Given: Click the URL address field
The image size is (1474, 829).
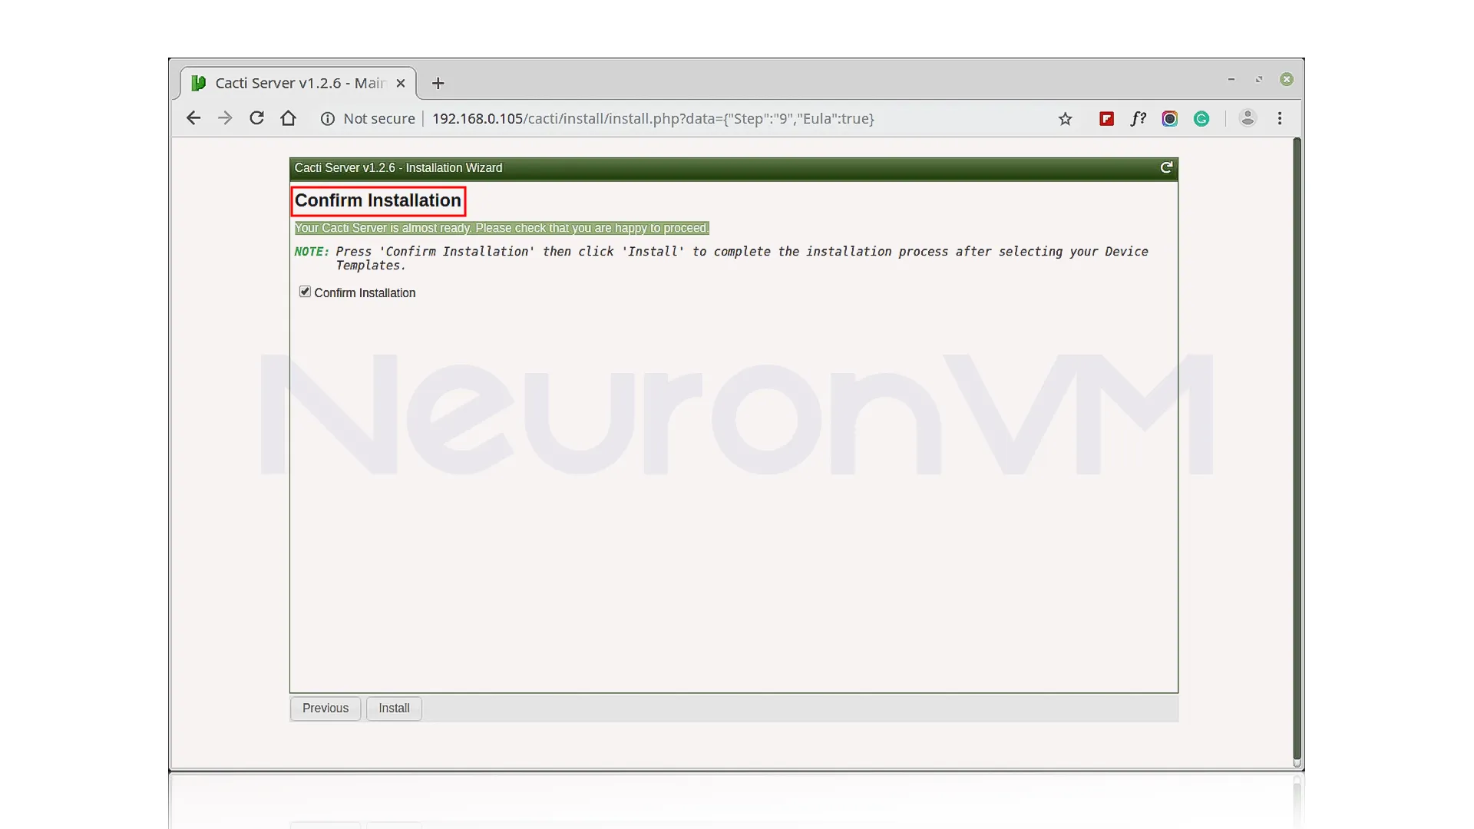Looking at the screenshot, I should tap(653, 119).
